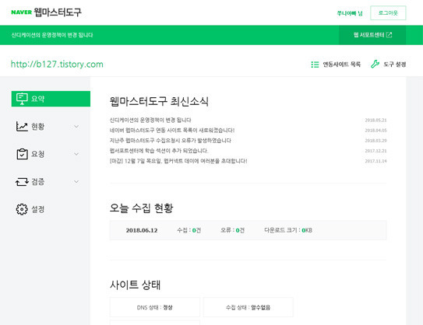Open the 요청 sidebar label
The height and width of the screenshot is (325, 423).
(x=37, y=154)
